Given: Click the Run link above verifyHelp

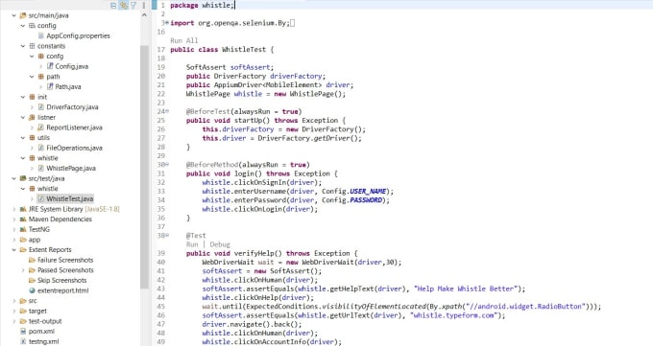Looking at the screenshot, I should point(192,244).
